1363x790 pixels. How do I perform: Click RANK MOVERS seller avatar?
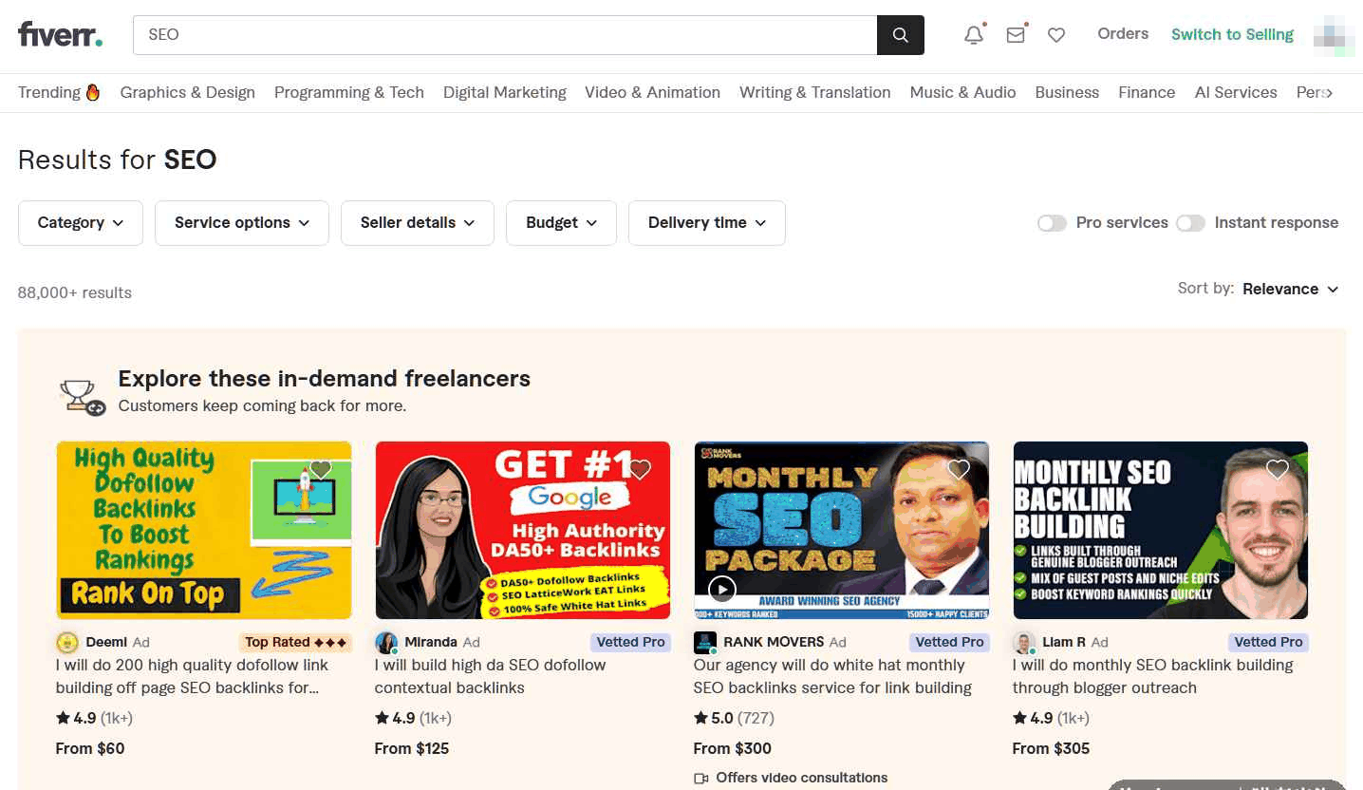click(705, 643)
